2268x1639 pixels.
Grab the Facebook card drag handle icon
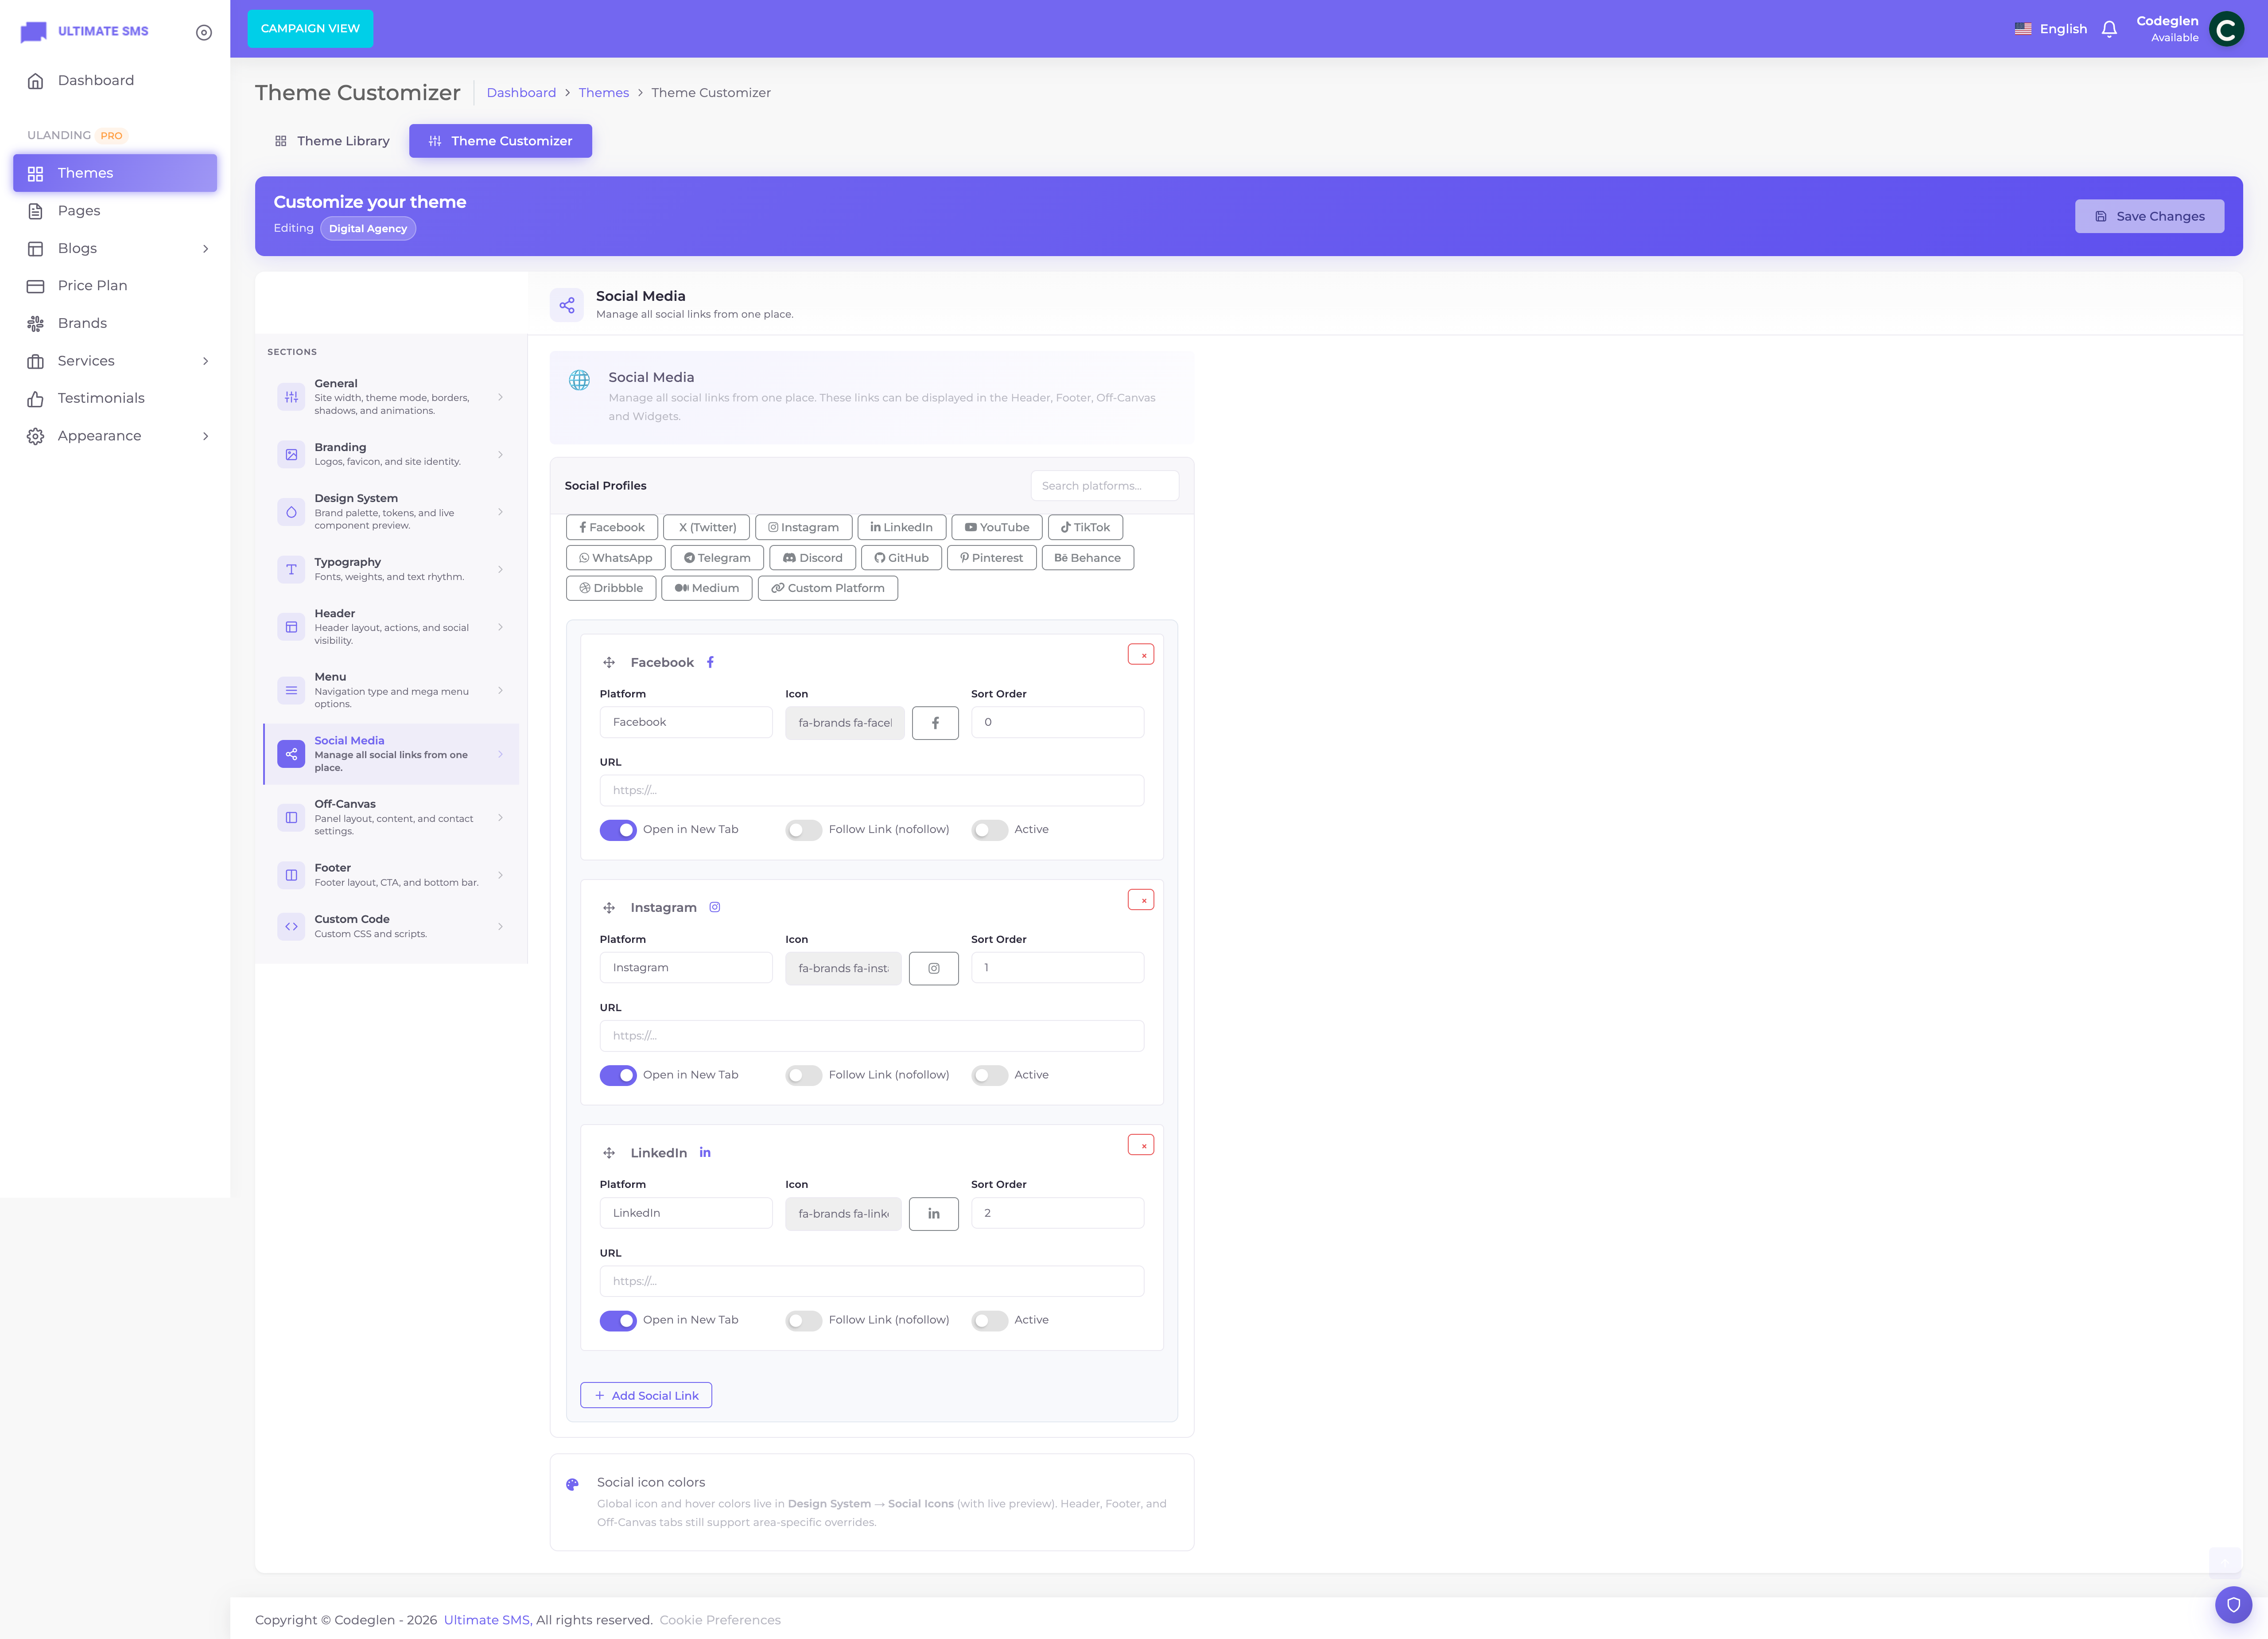pyautogui.click(x=609, y=662)
